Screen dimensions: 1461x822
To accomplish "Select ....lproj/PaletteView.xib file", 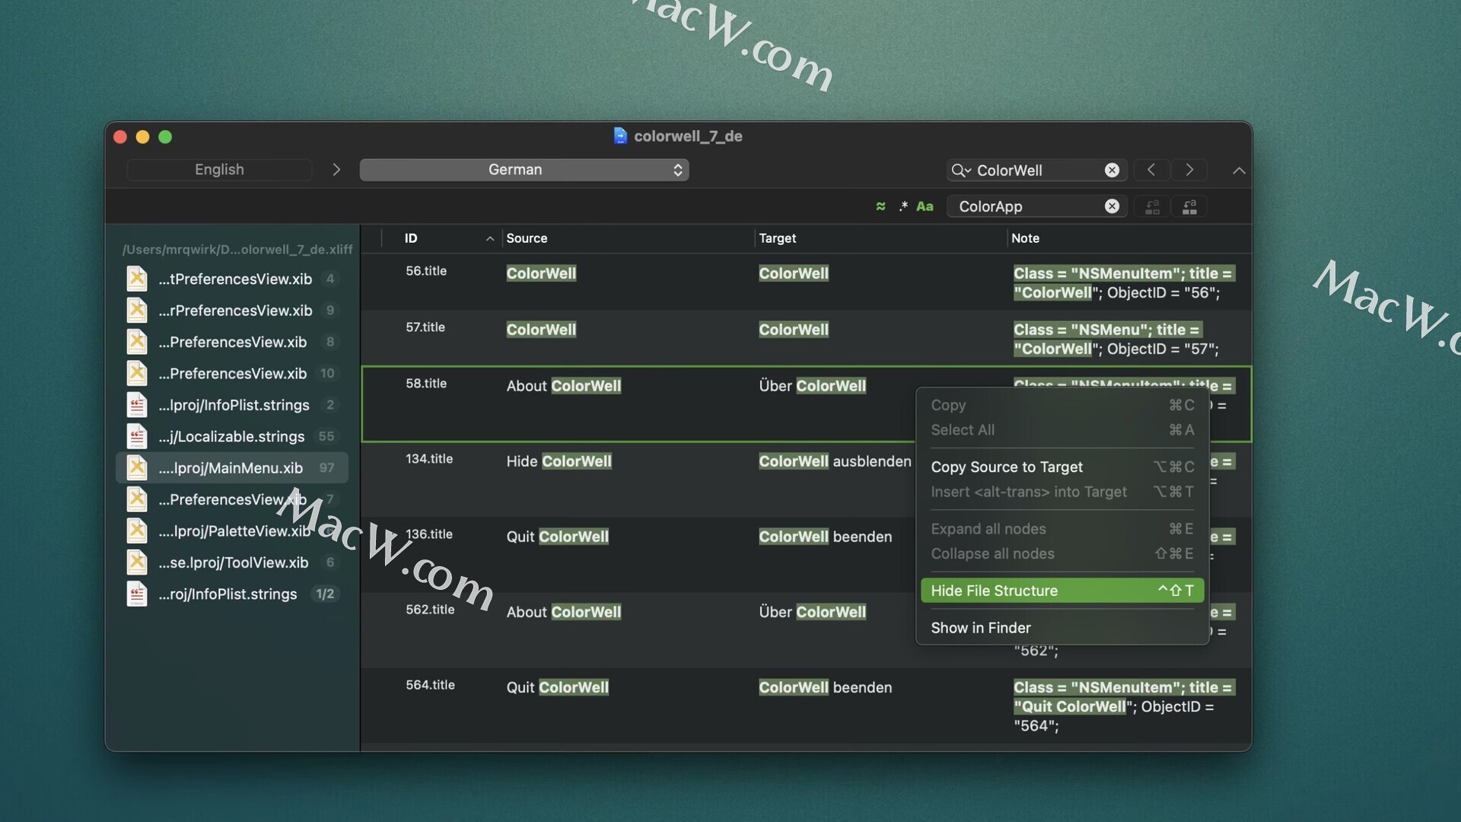I will click(x=232, y=530).
